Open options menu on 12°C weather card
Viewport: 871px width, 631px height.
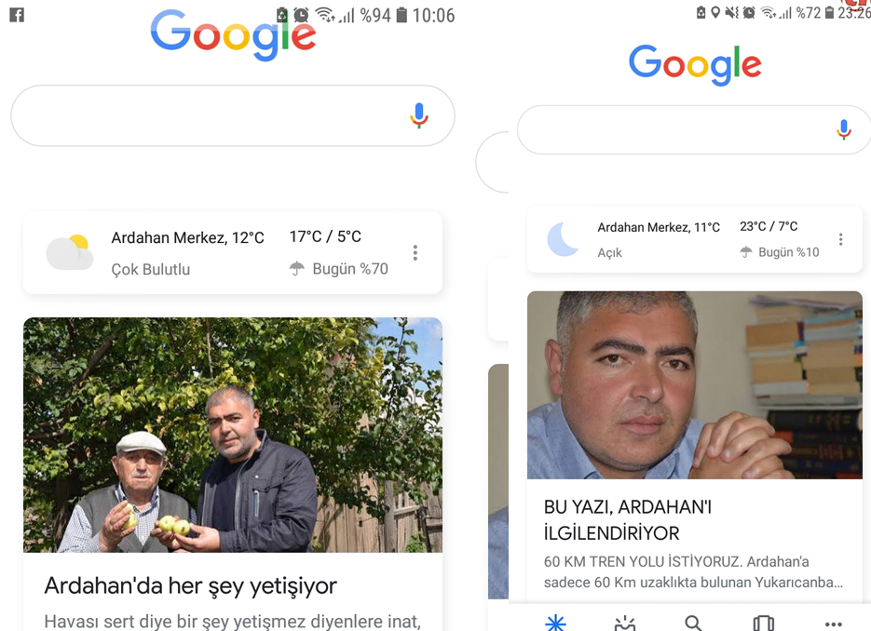point(415,253)
